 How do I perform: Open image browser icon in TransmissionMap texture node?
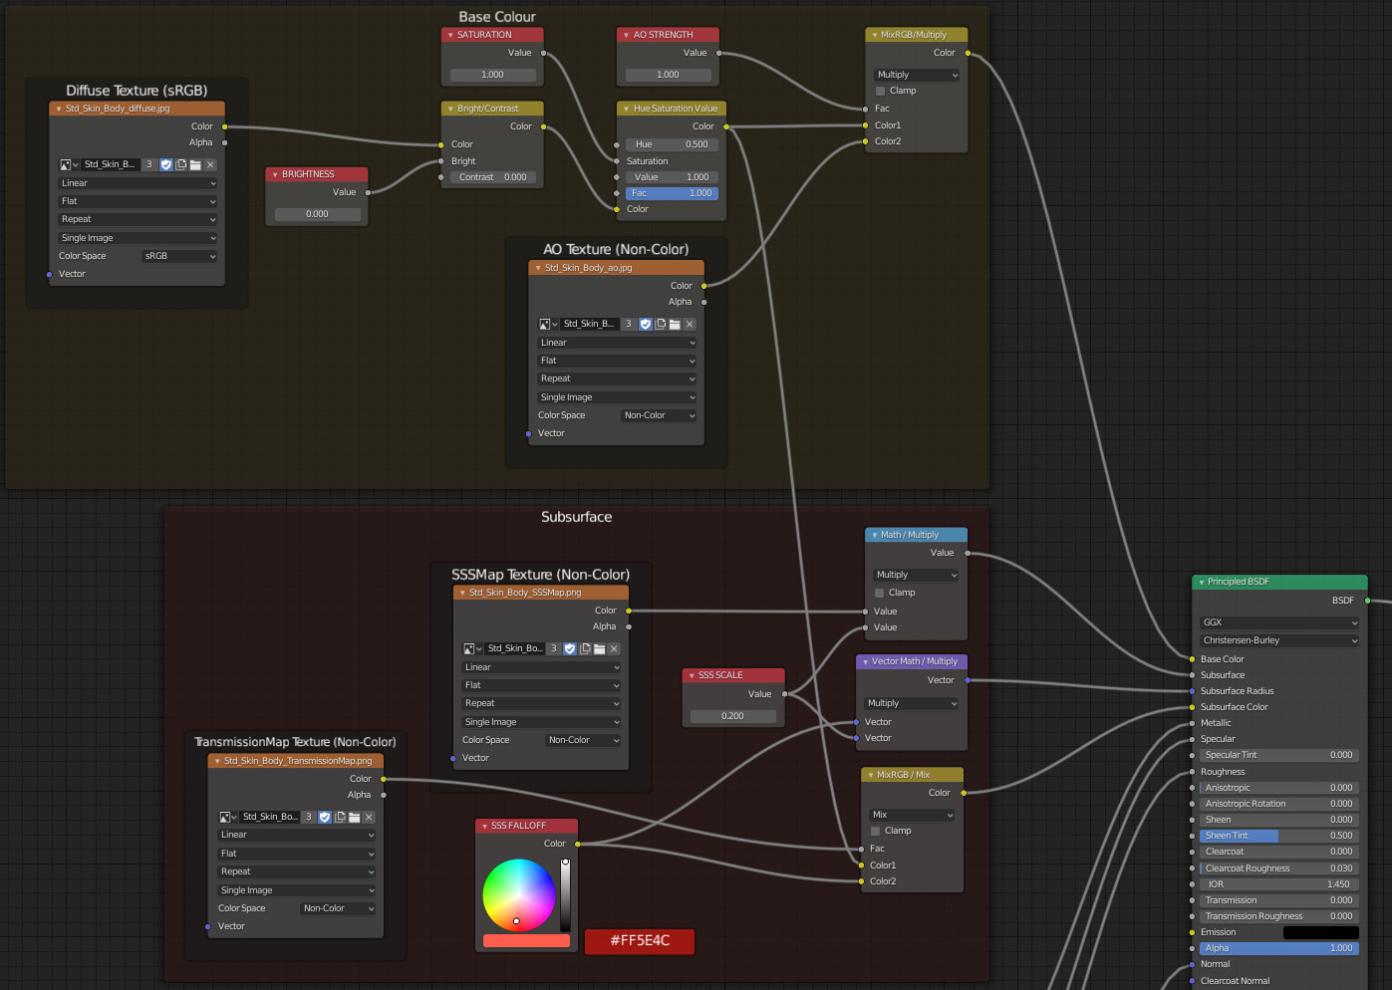[227, 817]
